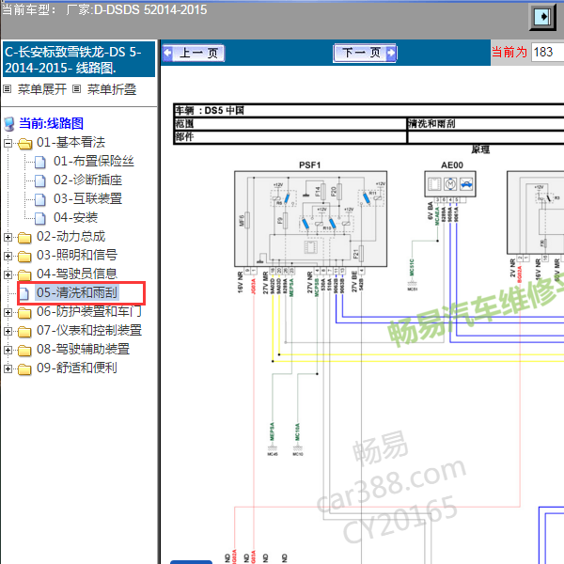Select the 02-动力总成 label
Screen dimensions: 564x564
(x=70, y=236)
